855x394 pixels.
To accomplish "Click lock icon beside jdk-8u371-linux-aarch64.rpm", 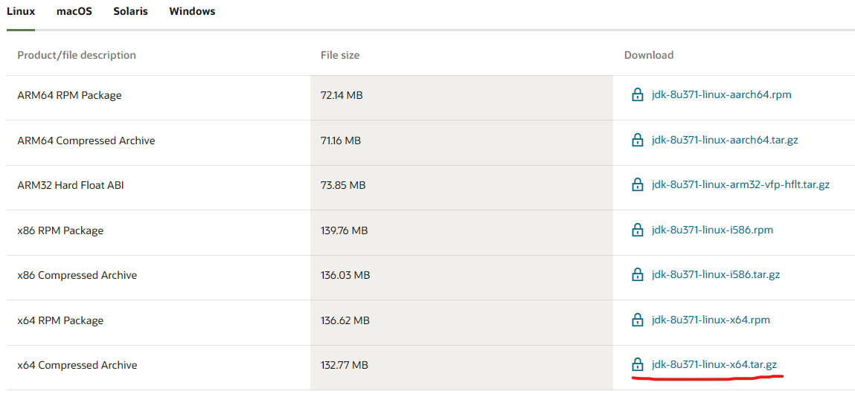I will click(636, 95).
